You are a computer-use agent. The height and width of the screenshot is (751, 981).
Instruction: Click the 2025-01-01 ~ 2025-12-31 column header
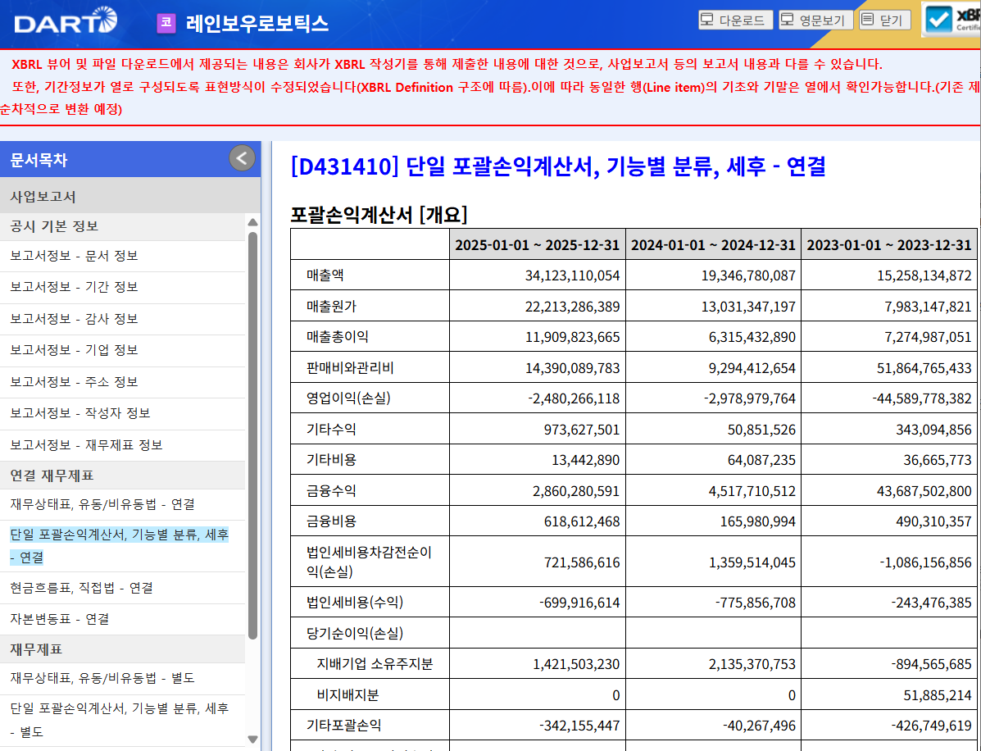coord(538,244)
